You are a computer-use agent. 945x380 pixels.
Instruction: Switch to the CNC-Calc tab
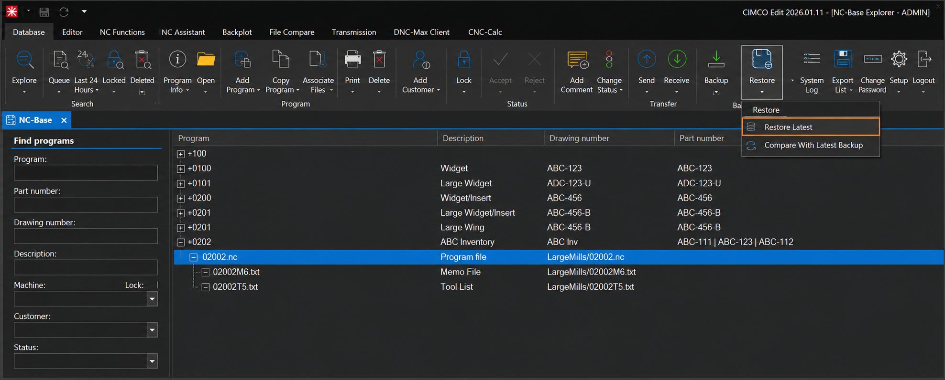click(485, 32)
